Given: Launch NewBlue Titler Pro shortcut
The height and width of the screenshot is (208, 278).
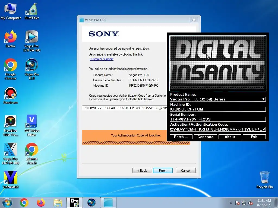Looking at the screenshot, I should tap(11, 126).
